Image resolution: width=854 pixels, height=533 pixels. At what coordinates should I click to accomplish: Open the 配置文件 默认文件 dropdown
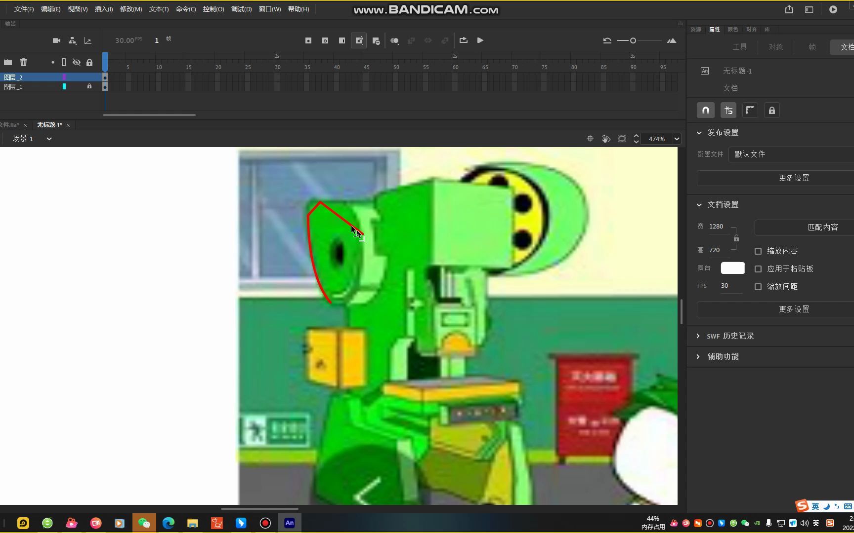[791, 154]
